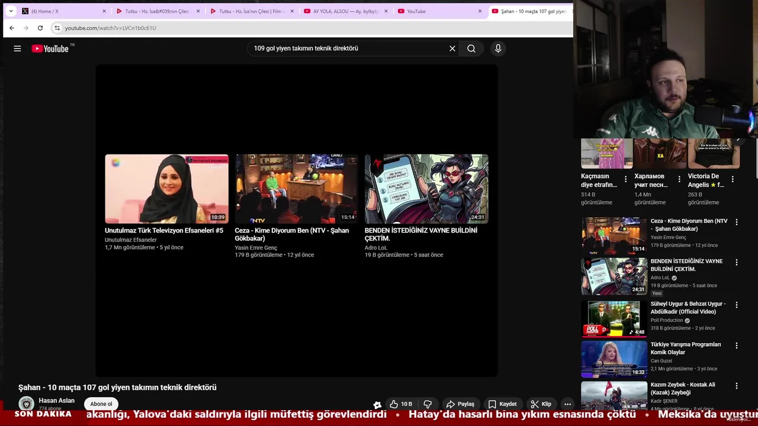
Task: Close the AY YOLA, ALSOU tab
Action: 386,11
